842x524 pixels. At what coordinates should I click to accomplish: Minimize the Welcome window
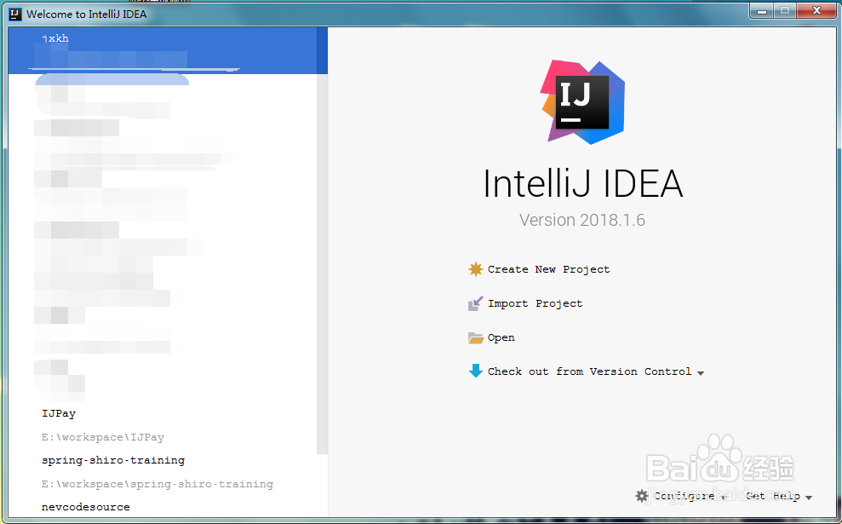(x=761, y=11)
